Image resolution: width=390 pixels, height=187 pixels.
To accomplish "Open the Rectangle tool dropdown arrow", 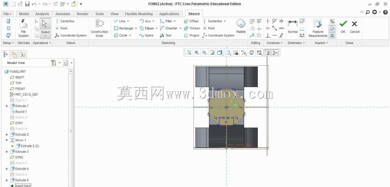I will pyautogui.click(x=136, y=28).
